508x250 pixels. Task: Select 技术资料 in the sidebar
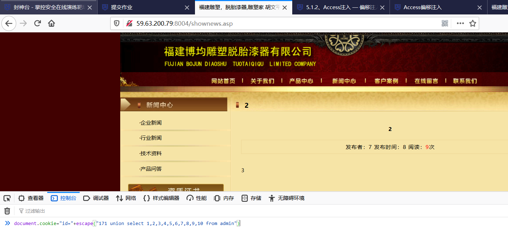(151, 154)
